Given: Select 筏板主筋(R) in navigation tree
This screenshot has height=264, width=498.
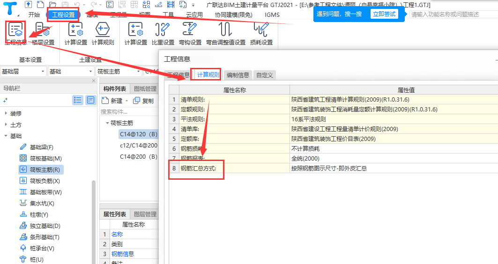Looking at the screenshot, I should (41, 170).
